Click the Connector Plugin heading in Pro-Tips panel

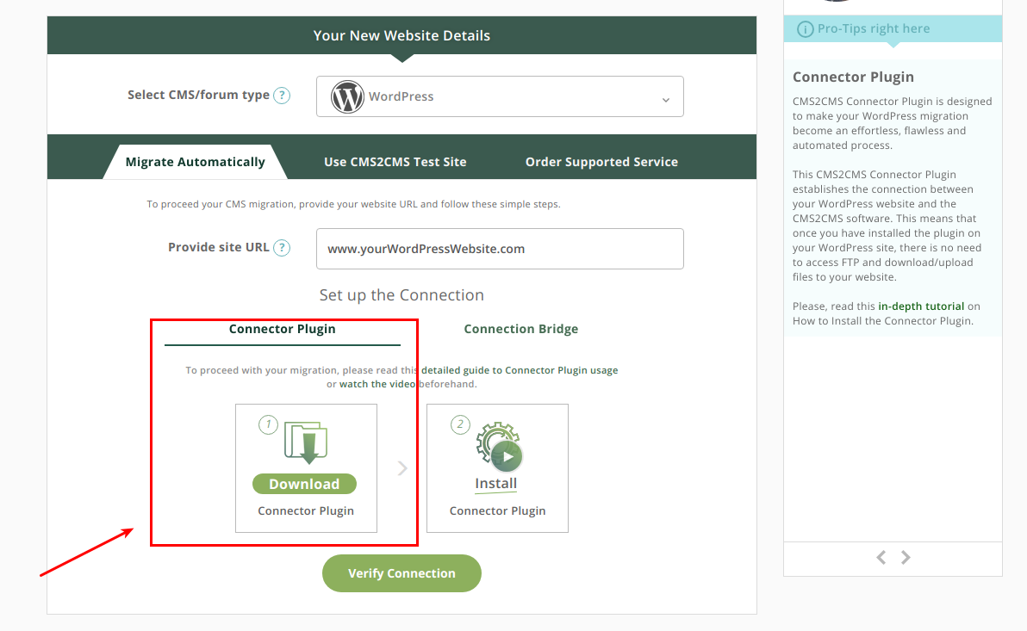click(854, 77)
